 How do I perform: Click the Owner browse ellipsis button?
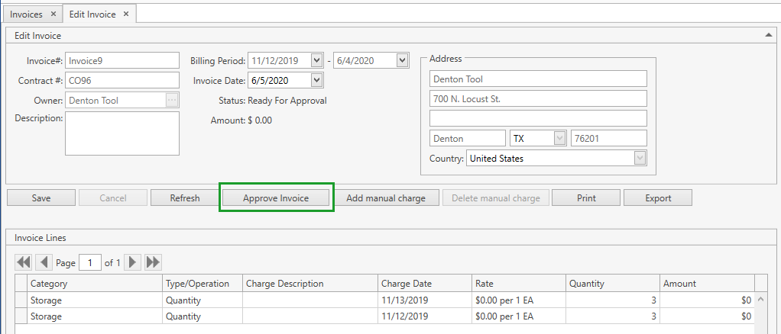(x=172, y=100)
